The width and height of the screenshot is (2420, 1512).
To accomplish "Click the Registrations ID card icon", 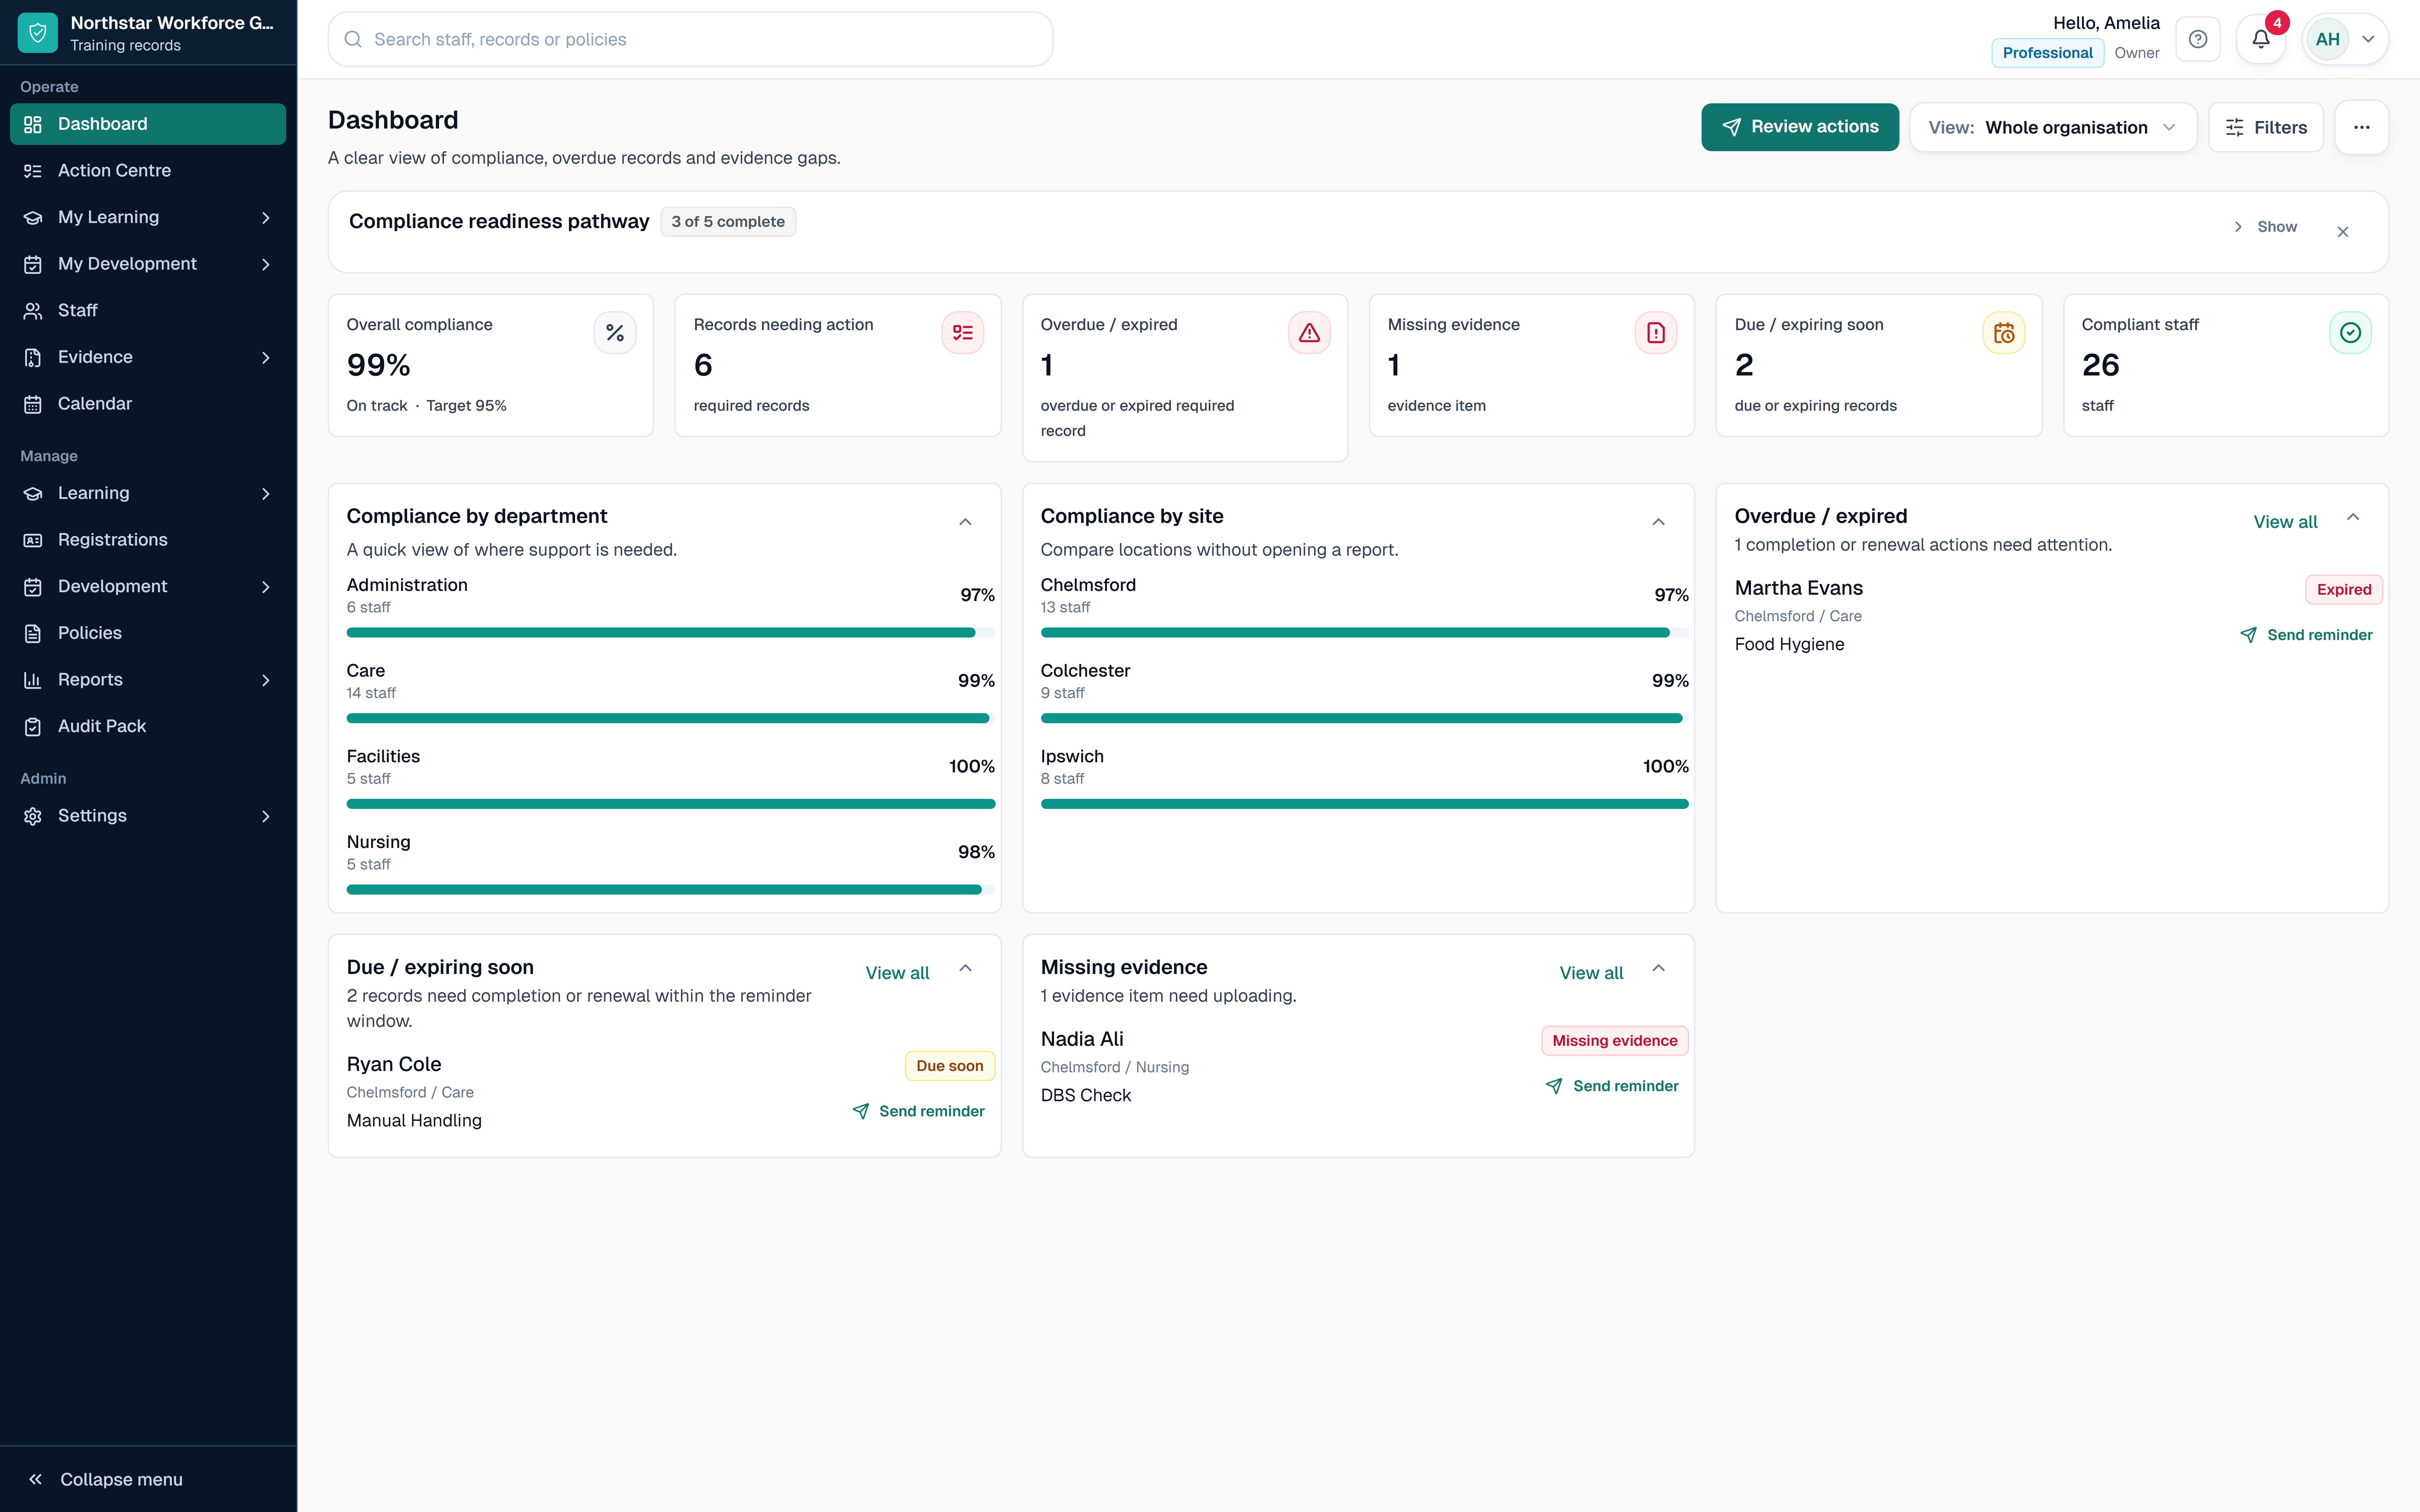I will [33, 540].
